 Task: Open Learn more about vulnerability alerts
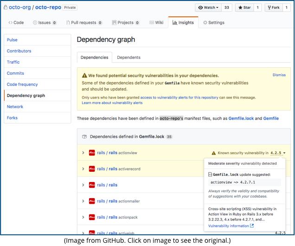112,103
